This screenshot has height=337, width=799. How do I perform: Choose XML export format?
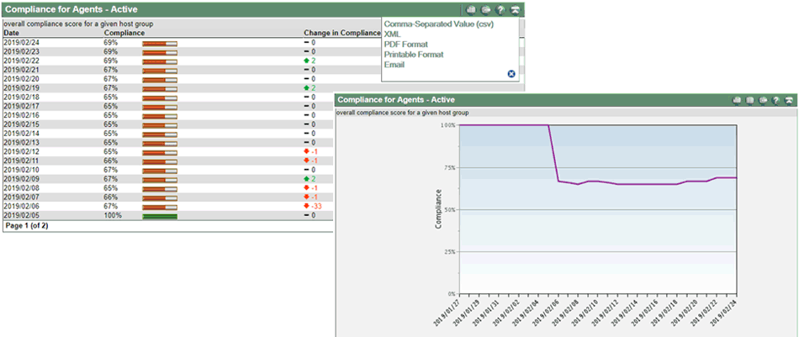click(393, 34)
